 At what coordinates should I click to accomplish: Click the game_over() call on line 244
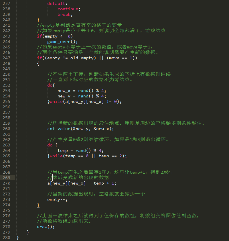[x=62, y=42]
